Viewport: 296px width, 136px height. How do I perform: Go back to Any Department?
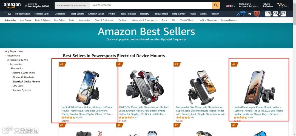click(x=14, y=51)
